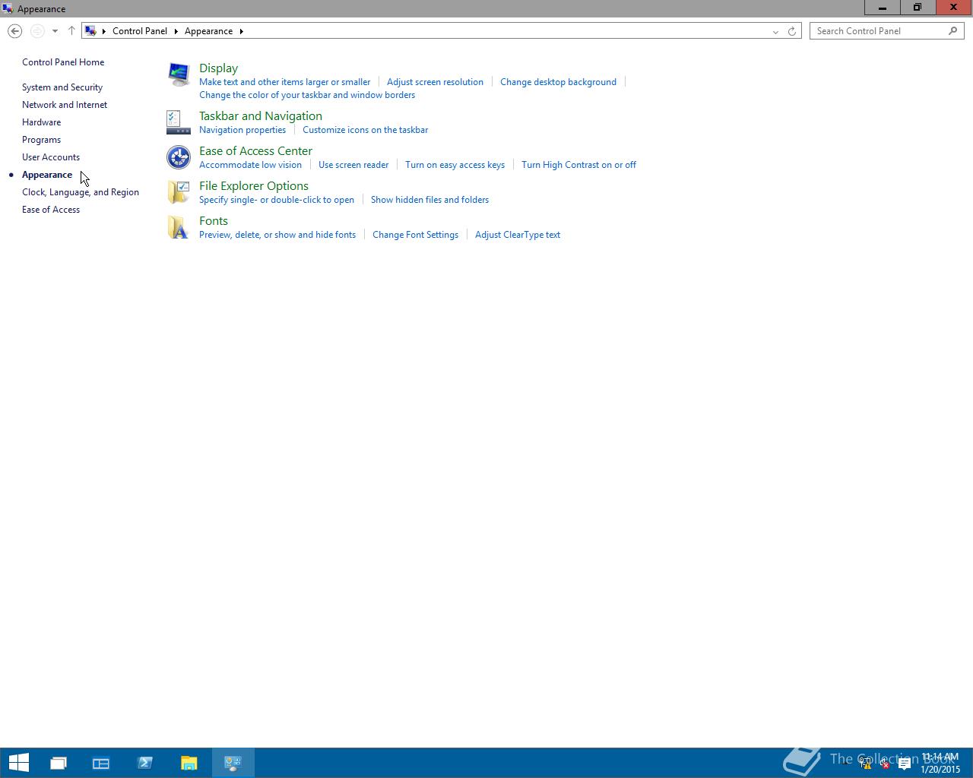Select Appearance in the sidebar
The height and width of the screenshot is (778, 973).
coord(47,175)
